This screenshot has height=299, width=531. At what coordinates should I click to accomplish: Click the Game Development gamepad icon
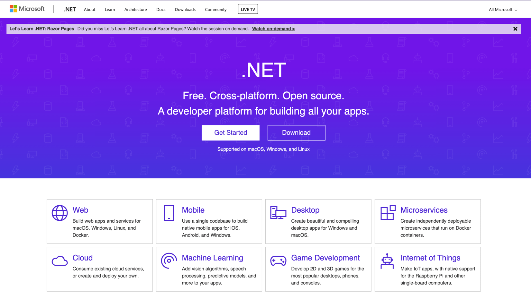click(x=278, y=260)
